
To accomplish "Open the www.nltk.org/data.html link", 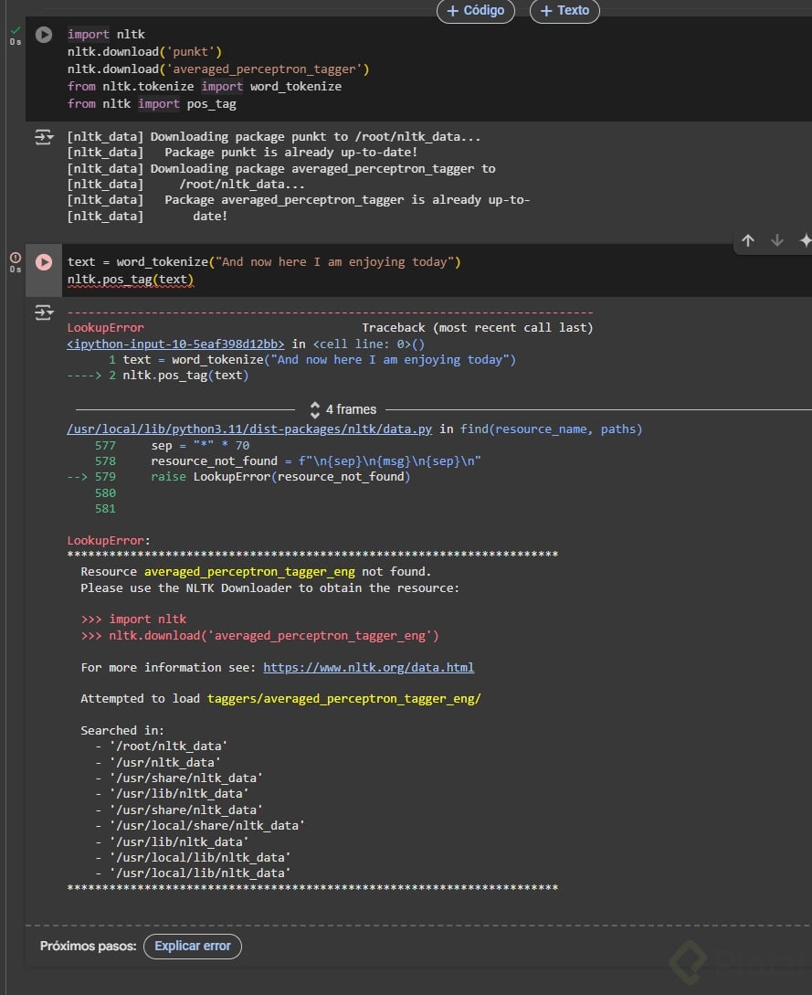I will (368, 668).
